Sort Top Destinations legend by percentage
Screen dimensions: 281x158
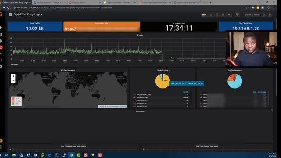(x=262, y=92)
